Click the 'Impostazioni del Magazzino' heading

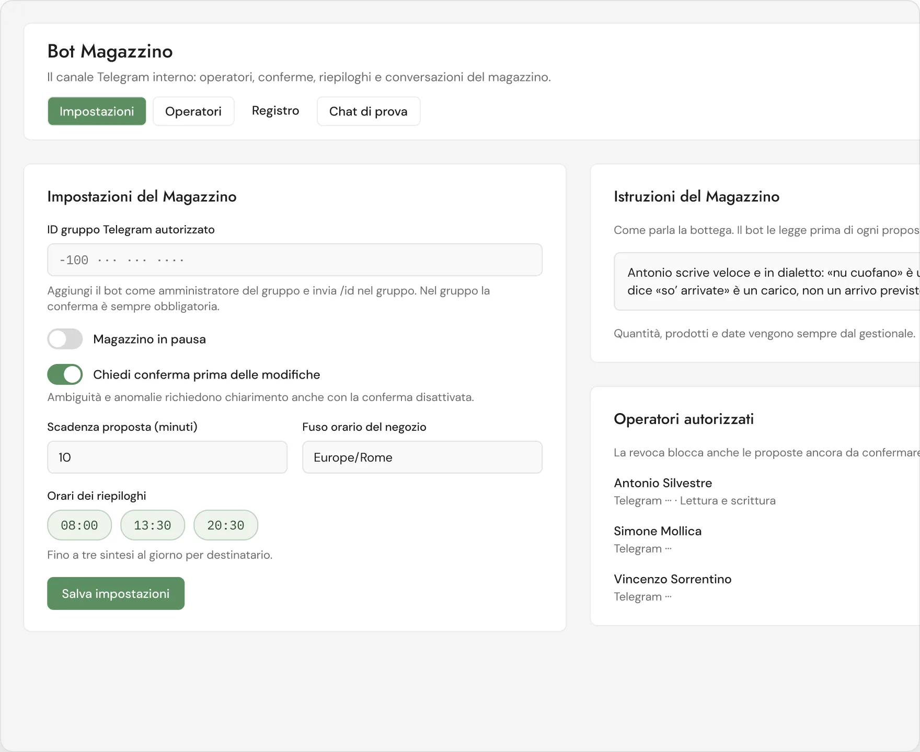(x=142, y=196)
